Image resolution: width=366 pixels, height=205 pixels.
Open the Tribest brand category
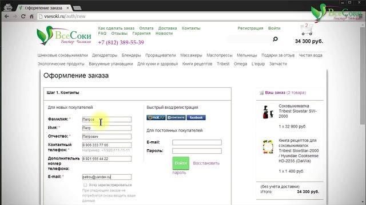[223, 64]
